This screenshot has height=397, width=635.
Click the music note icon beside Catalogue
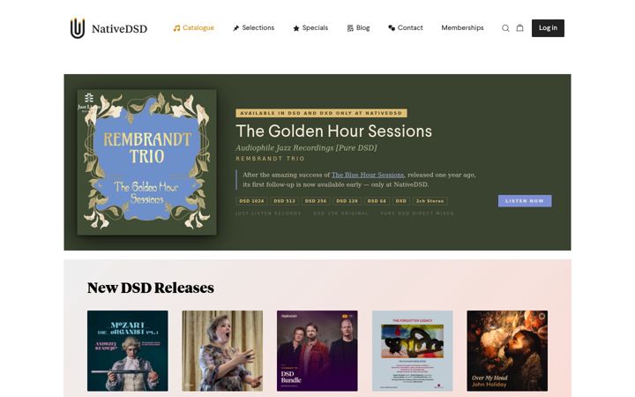pyautogui.click(x=176, y=28)
